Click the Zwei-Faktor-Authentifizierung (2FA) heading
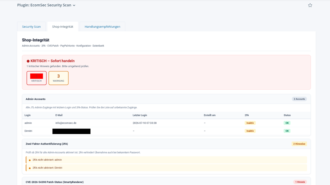330x185 pixels. 47,144
